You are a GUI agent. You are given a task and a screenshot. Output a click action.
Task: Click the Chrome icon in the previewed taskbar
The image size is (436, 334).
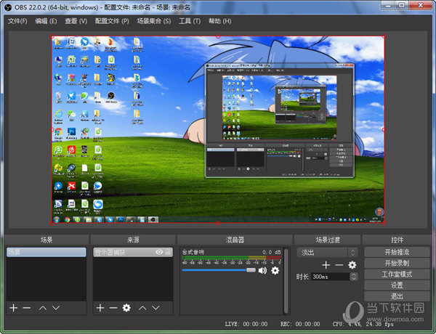click(x=67, y=220)
